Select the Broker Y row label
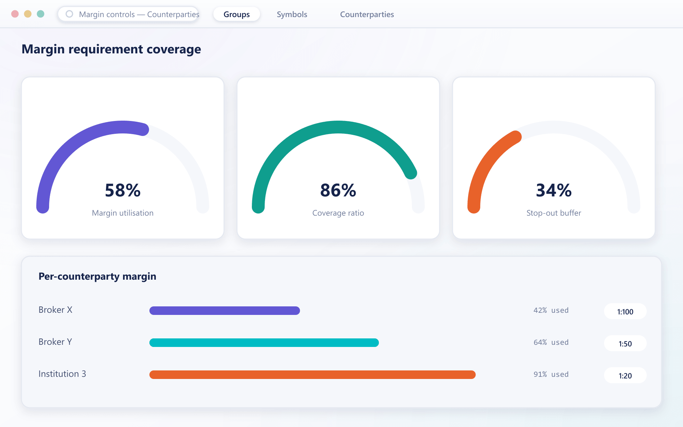683x427 pixels. [x=55, y=342]
